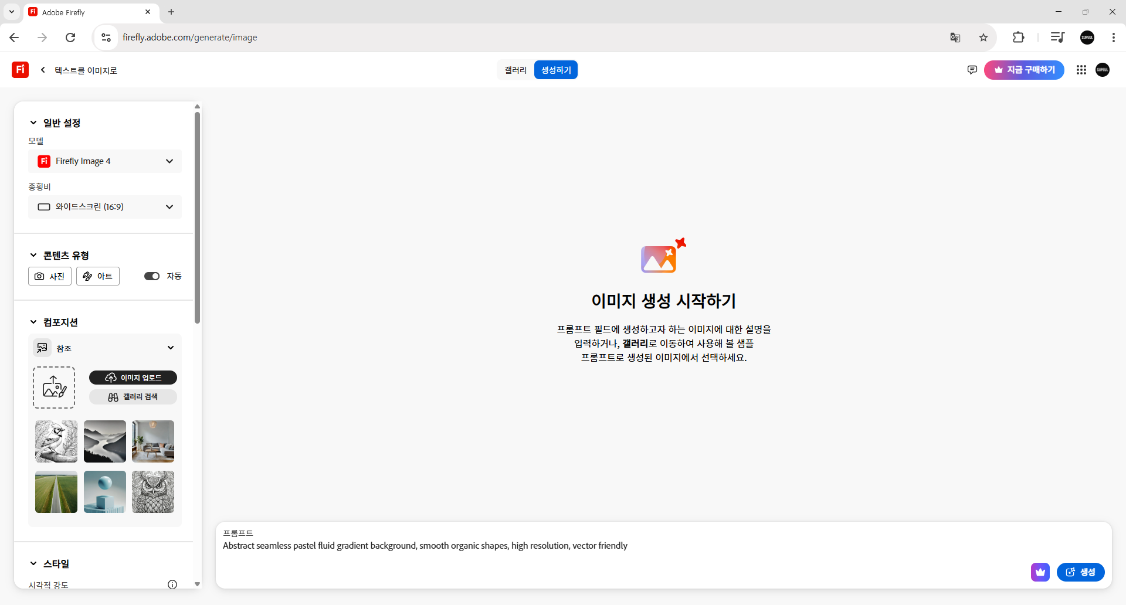Open Chrome three-dot menu
1126x605 pixels.
click(1113, 38)
